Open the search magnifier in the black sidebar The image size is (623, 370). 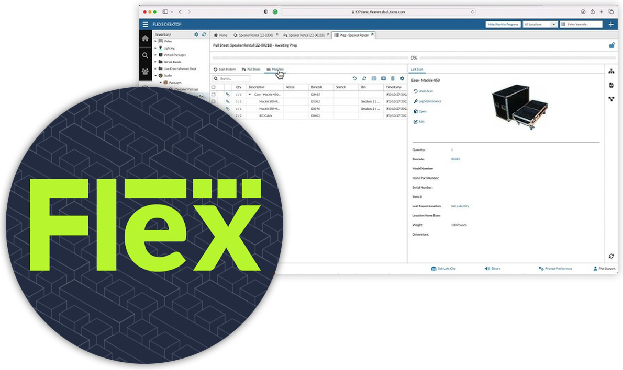click(x=145, y=55)
